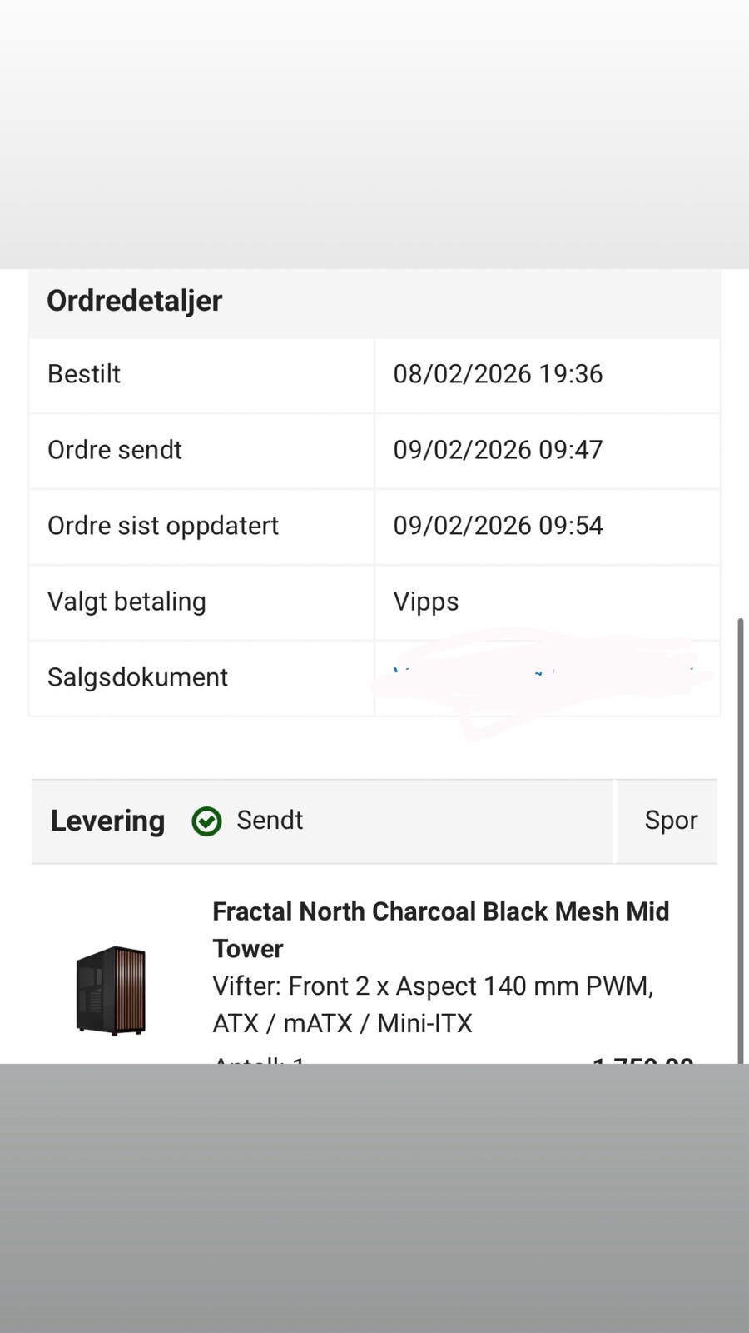Open the Fractal North case thumbnail
The width and height of the screenshot is (749, 1333).
pyautogui.click(x=111, y=990)
